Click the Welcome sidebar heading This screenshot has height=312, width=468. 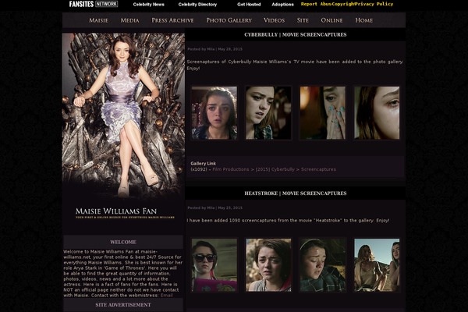pyautogui.click(x=123, y=242)
